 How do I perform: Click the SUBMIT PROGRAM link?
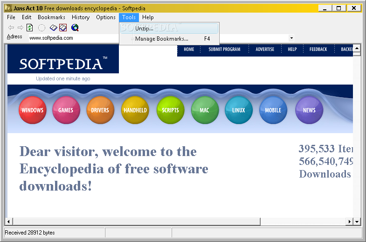224,50
